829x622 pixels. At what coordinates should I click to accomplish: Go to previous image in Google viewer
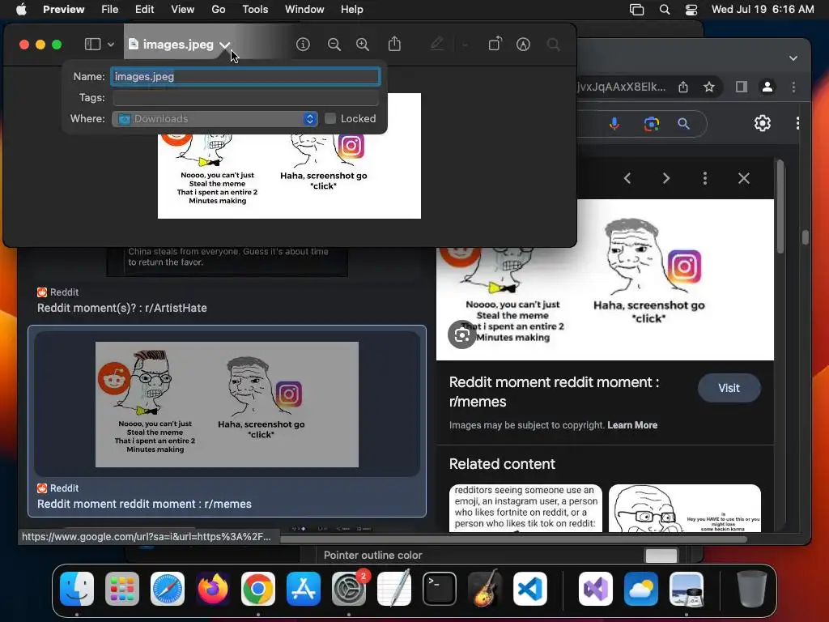click(627, 178)
